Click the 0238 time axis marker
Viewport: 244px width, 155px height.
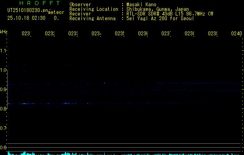189,34
